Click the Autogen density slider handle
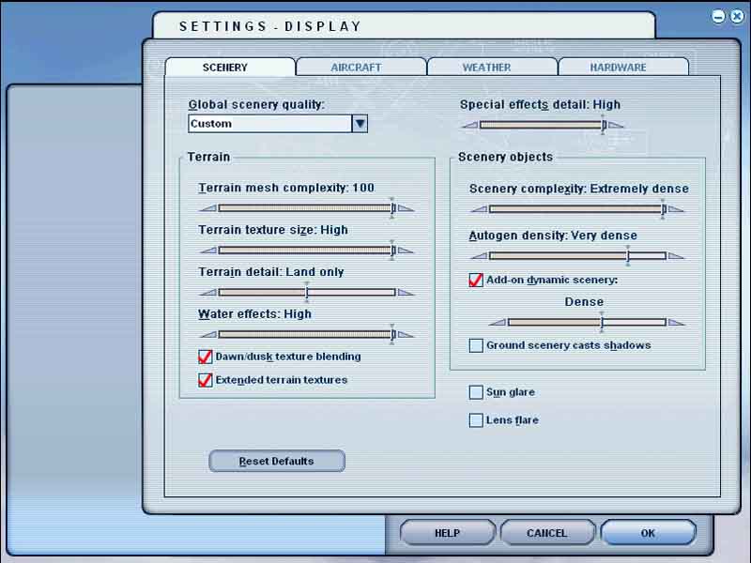 [628, 255]
